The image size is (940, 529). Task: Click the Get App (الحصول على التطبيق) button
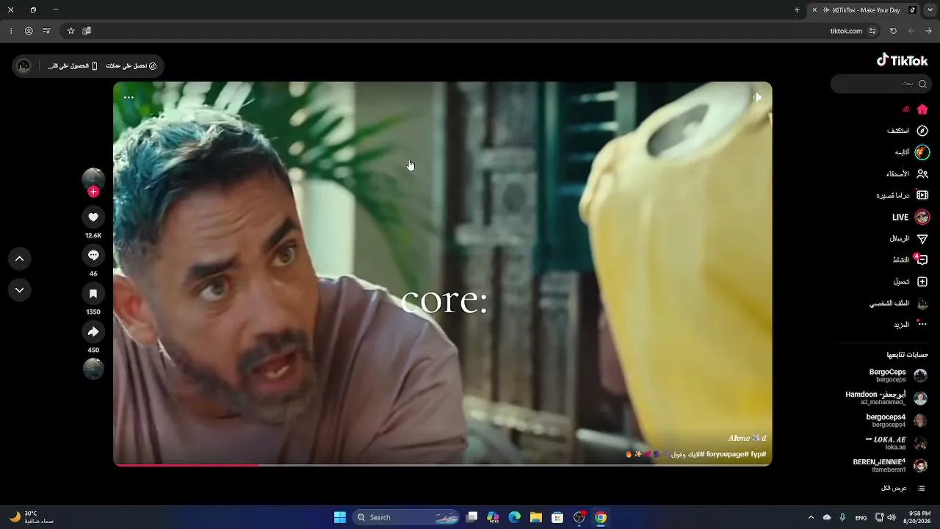(73, 66)
